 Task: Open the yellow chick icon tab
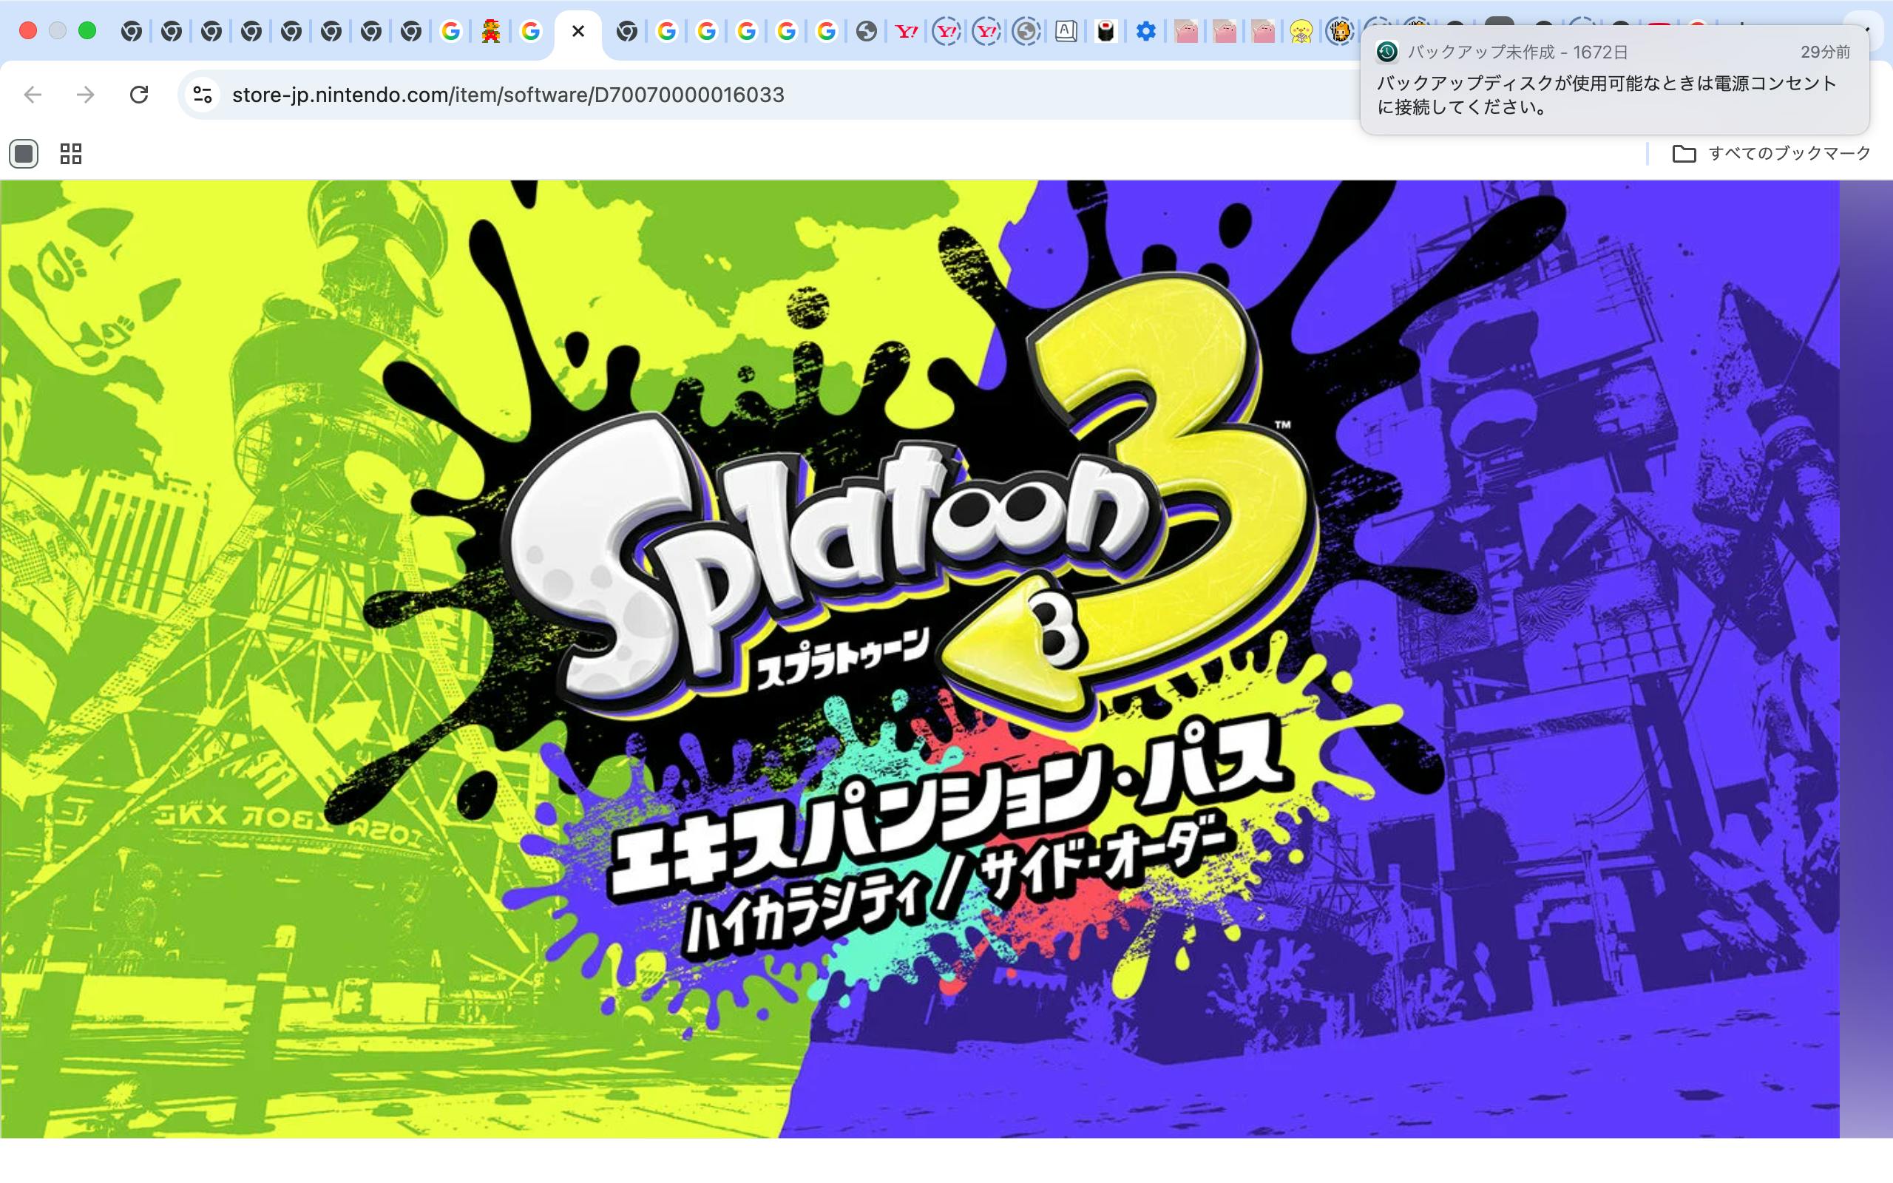tap(1301, 31)
